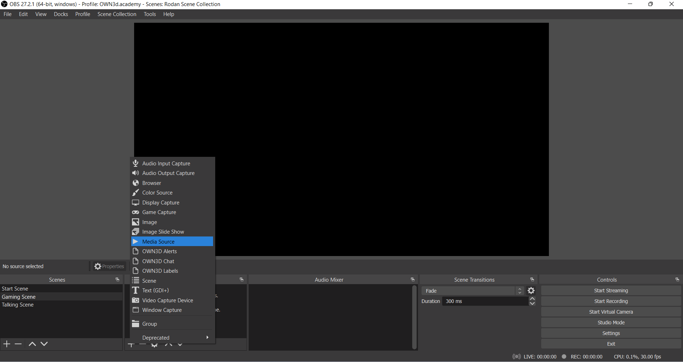Increase transition duration with up arrow

(x=532, y=299)
